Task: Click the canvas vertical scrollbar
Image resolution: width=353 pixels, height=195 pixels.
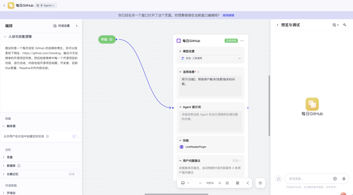Action: (269, 106)
